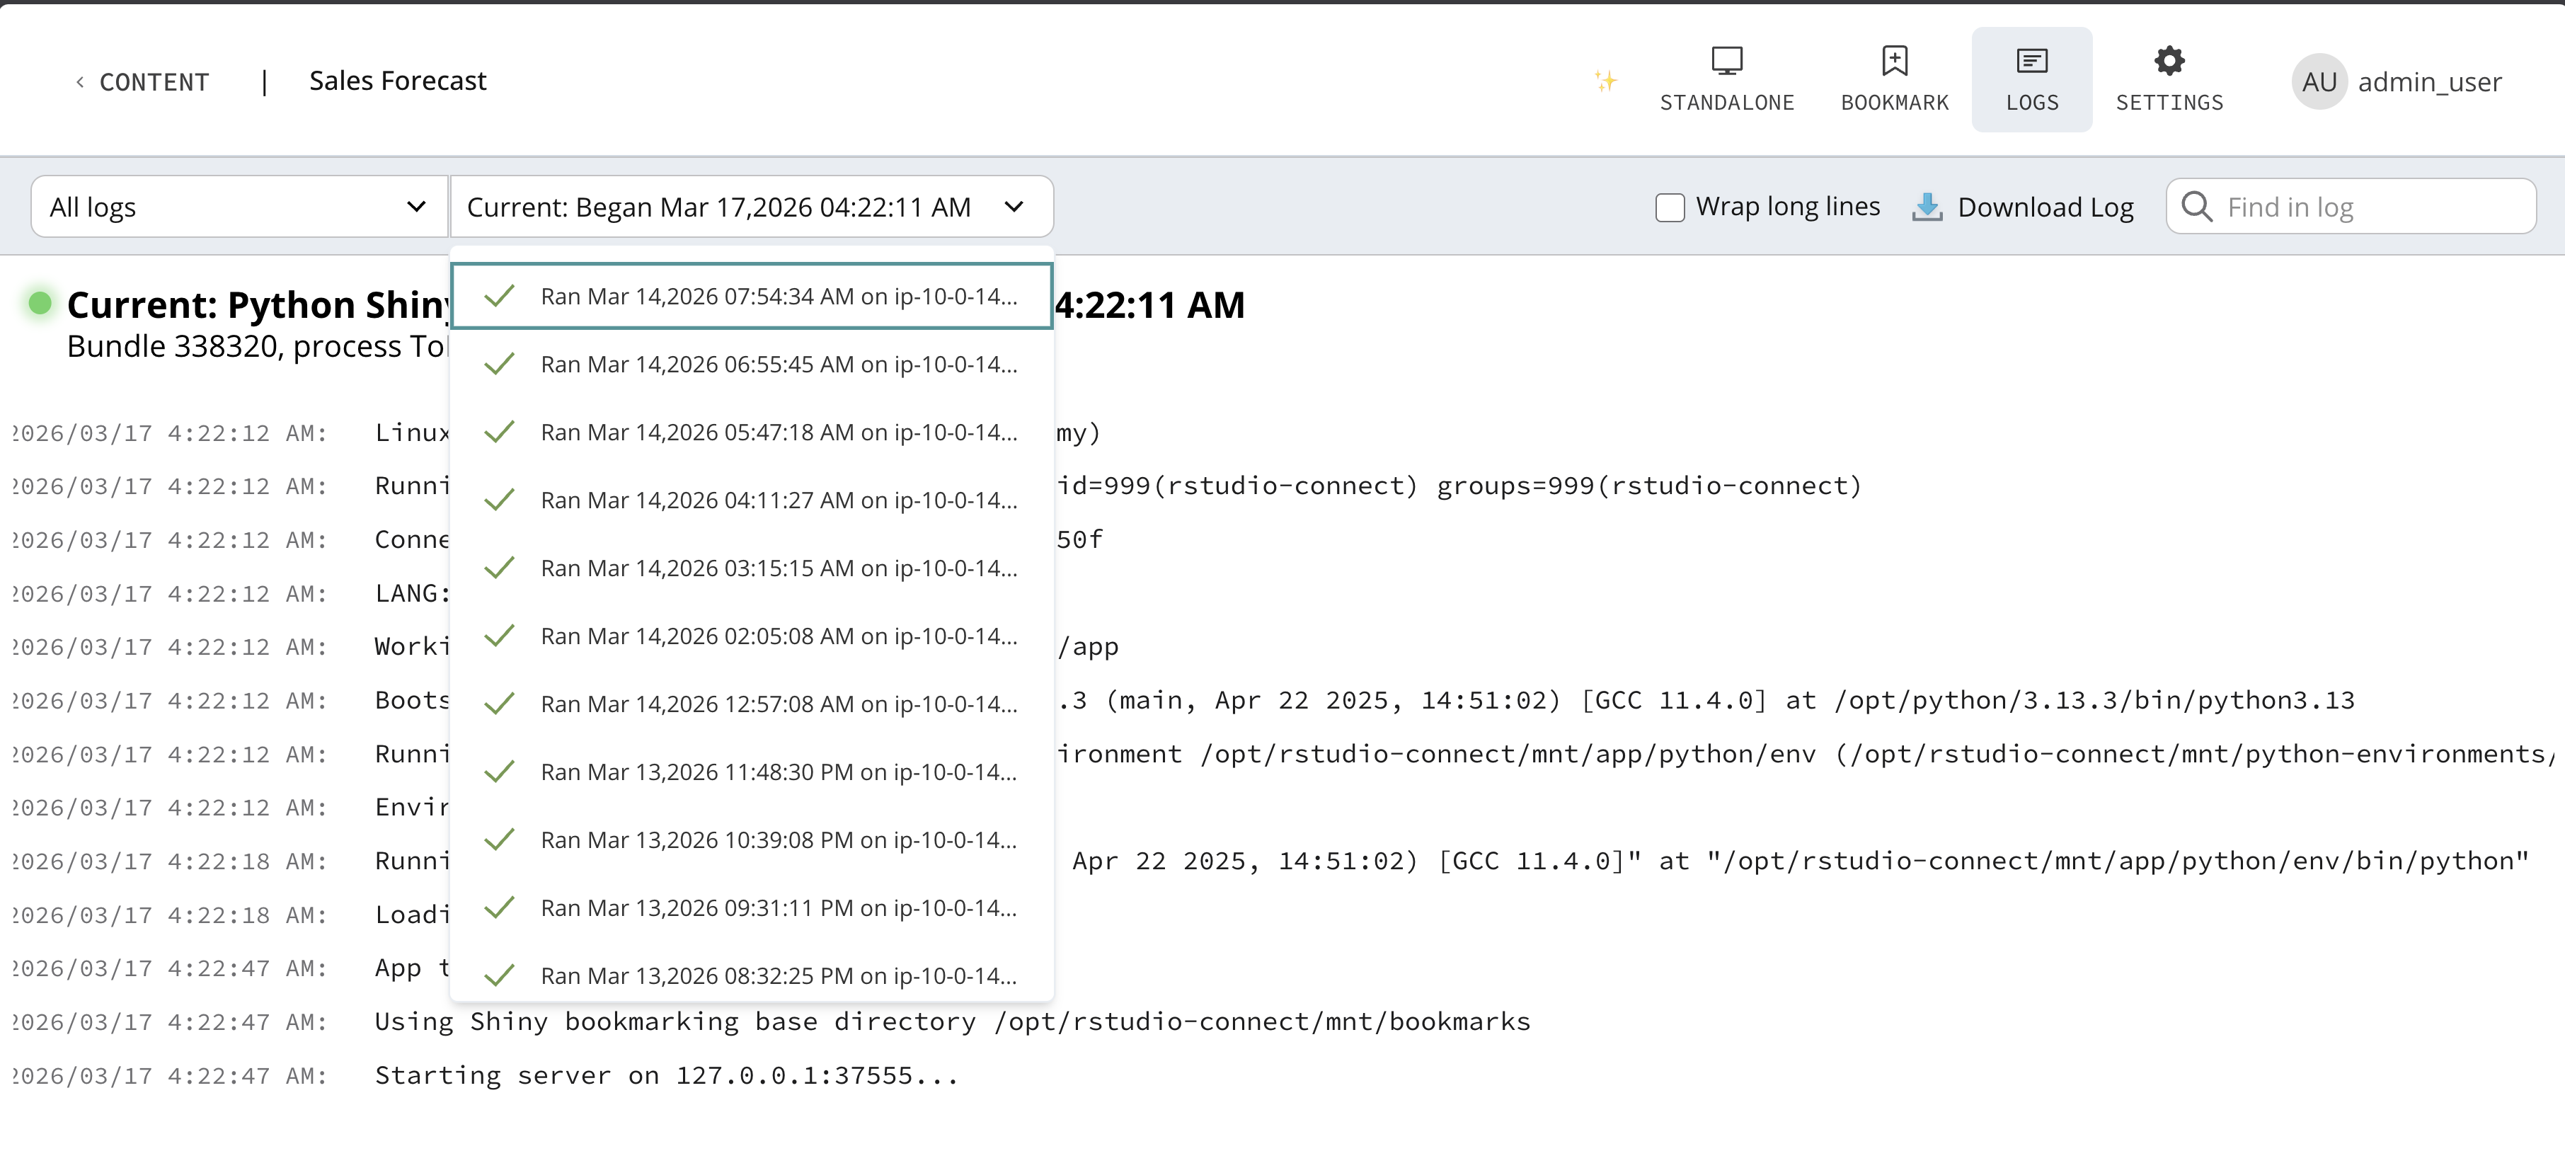Enable Wrap long lines checkbox
The image size is (2565, 1151).
pyautogui.click(x=1670, y=207)
